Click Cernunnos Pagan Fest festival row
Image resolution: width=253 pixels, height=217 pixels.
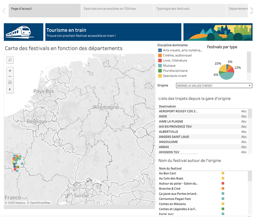[175, 199]
